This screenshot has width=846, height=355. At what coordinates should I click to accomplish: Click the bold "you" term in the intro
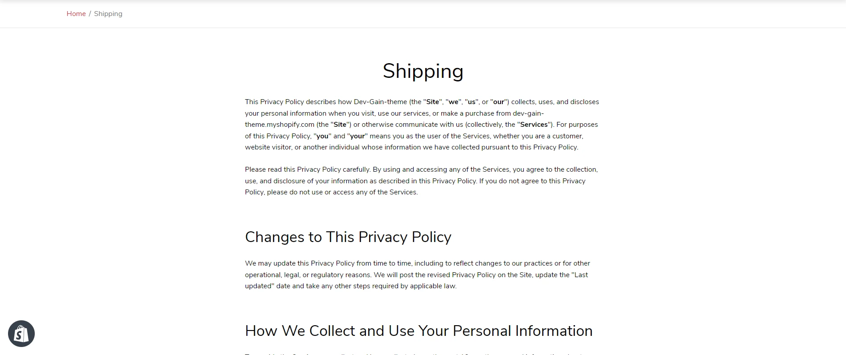coord(322,136)
